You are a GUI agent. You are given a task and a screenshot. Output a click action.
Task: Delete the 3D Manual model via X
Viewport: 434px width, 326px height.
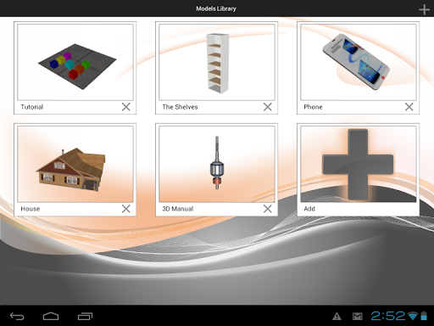268,209
